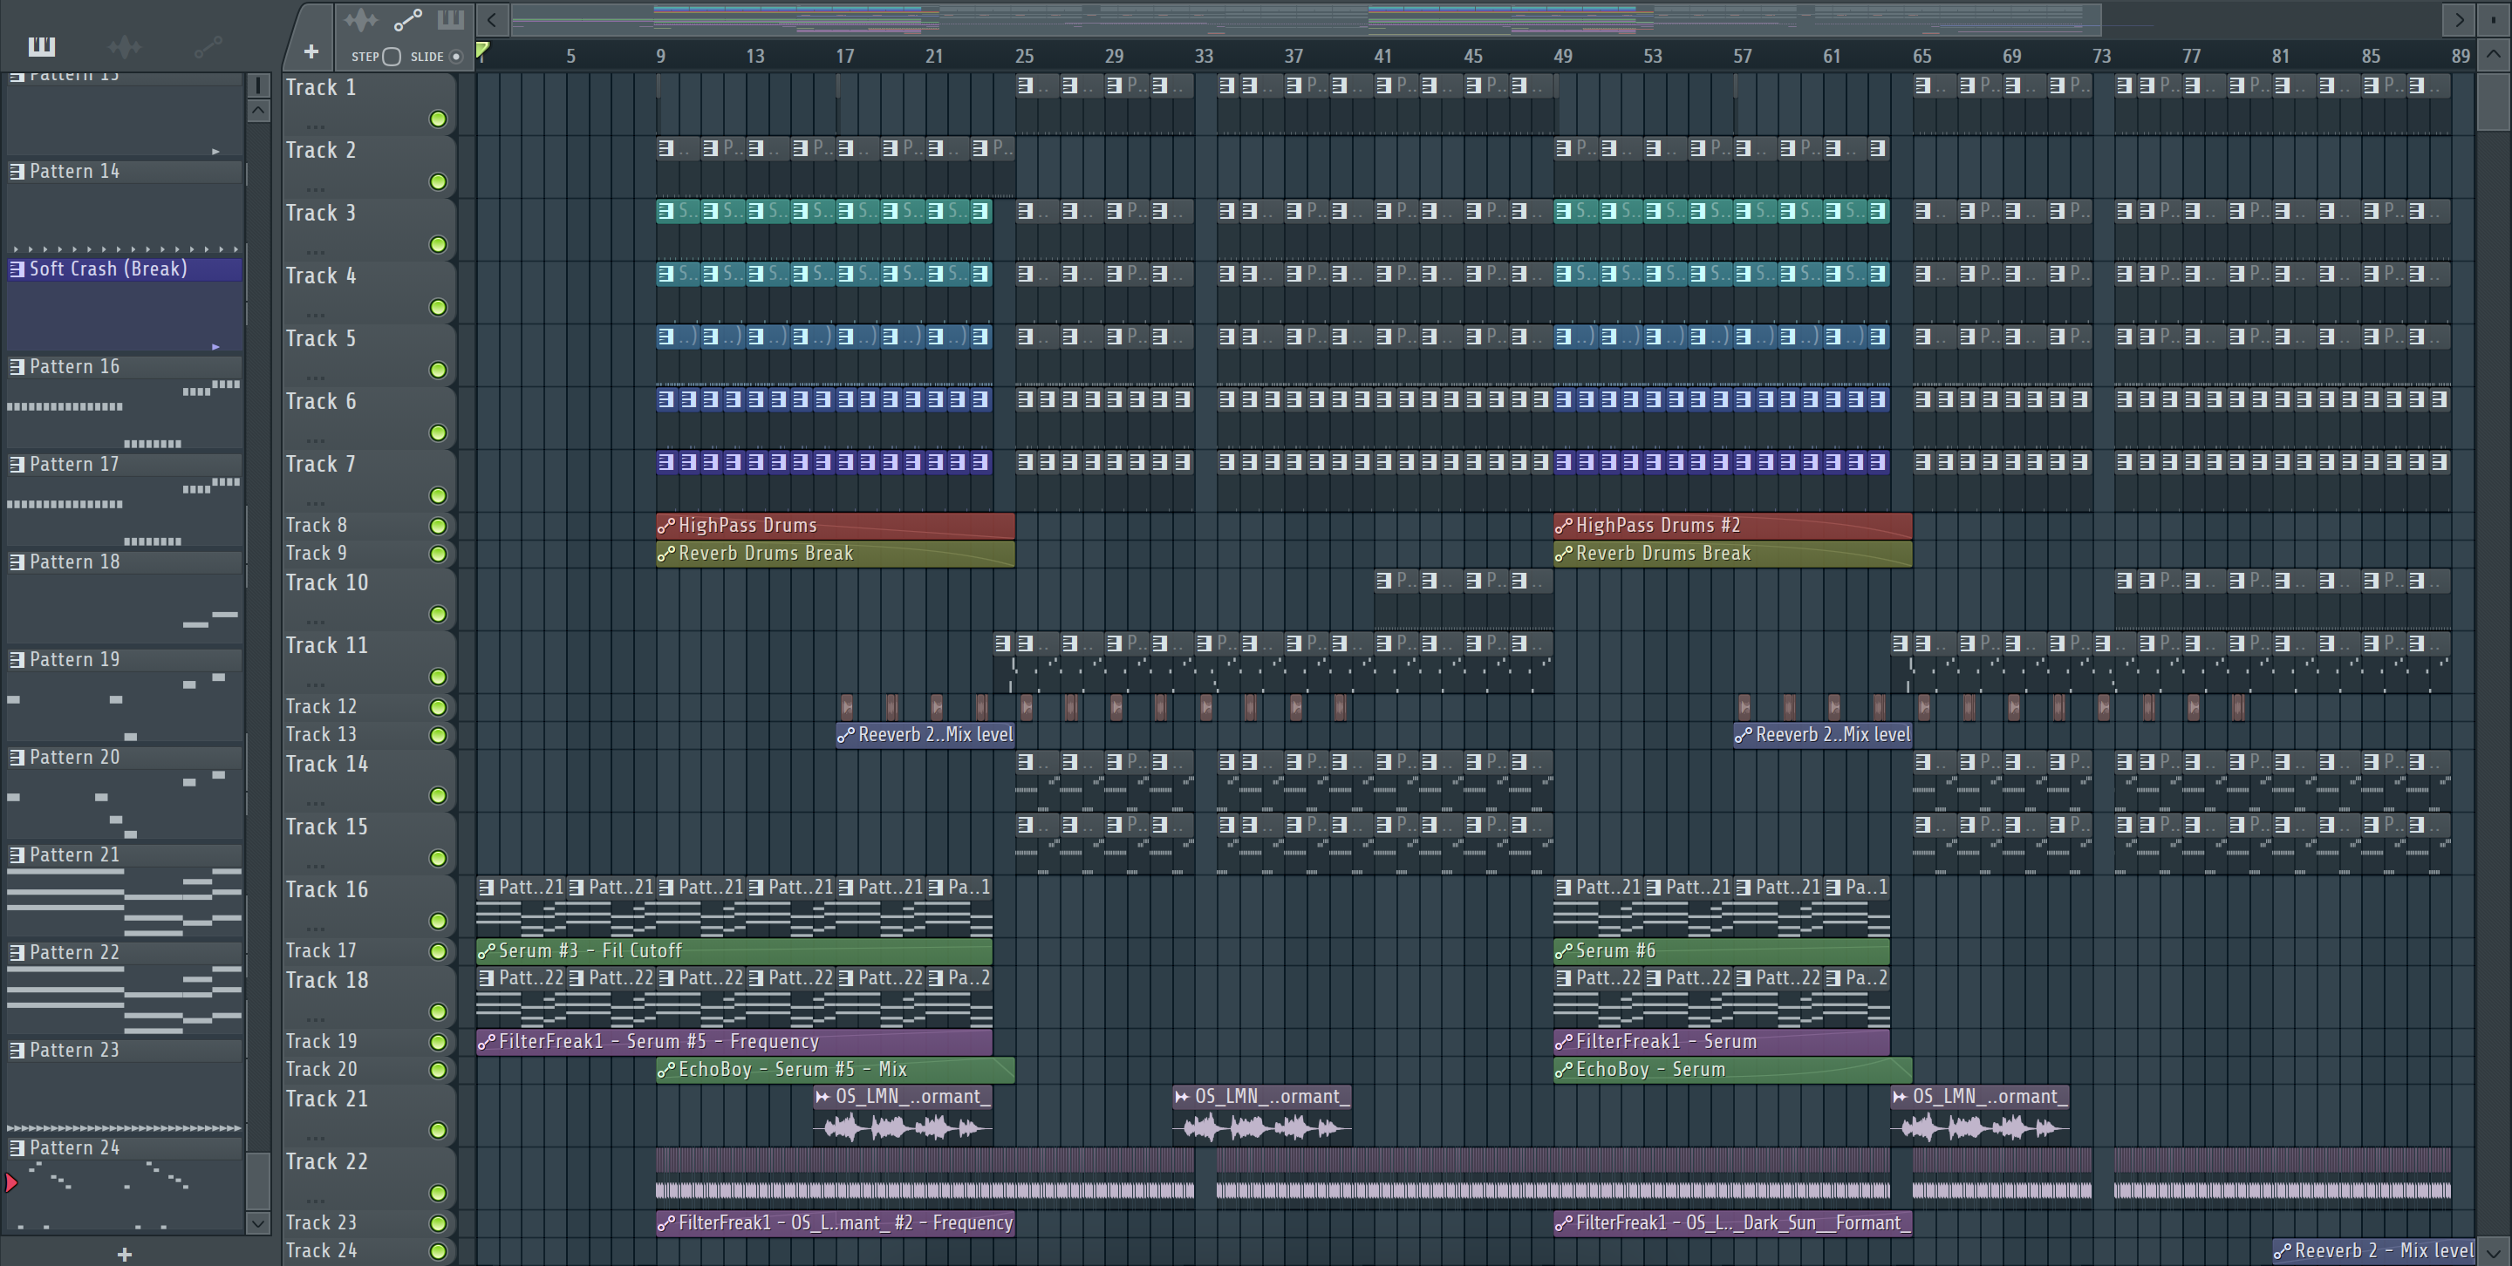This screenshot has width=2512, height=1266.
Task: Enable the STEP editing checkbox
Action: [x=391, y=57]
